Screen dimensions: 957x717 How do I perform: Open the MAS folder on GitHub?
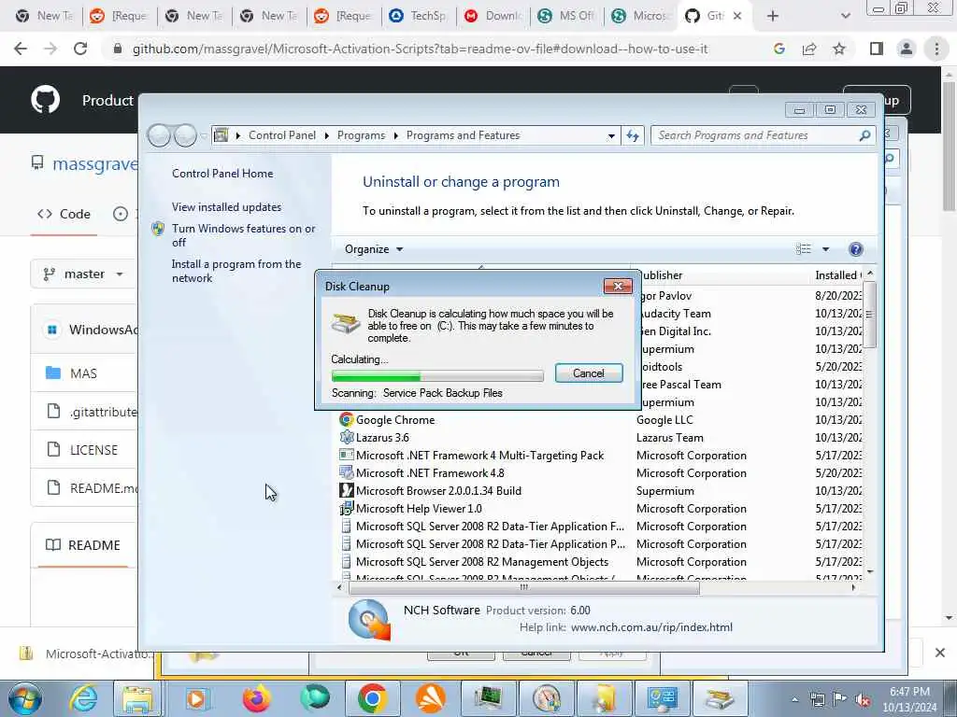tap(83, 373)
